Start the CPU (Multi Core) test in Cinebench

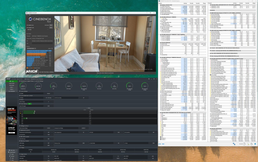tap(51, 25)
